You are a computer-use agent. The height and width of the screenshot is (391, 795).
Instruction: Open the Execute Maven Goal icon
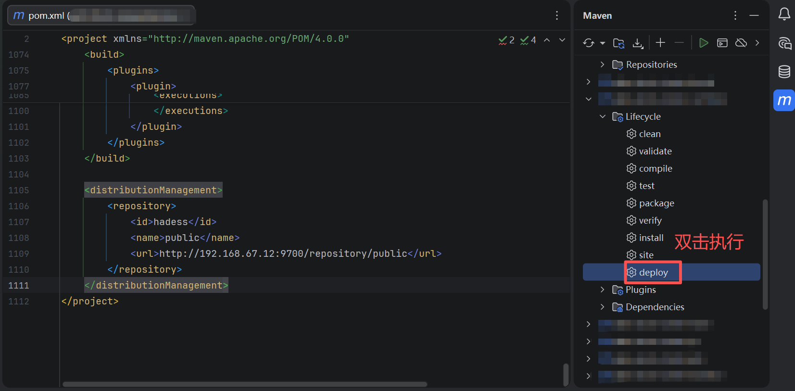[x=722, y=43]
